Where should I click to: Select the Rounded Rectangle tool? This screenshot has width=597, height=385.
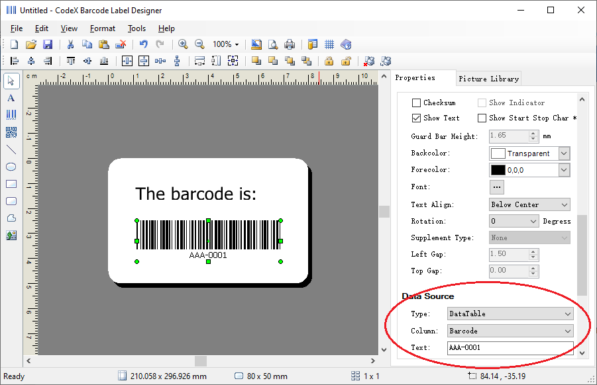click(x=11, y=201)
